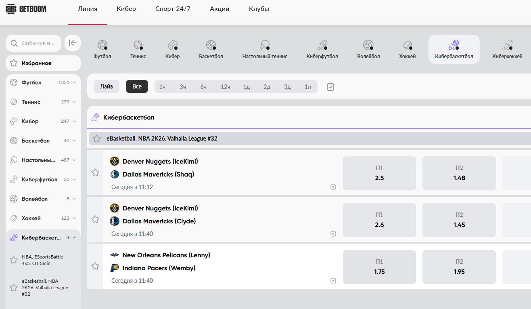Select Киберхоккей icon in the carousel
531x309 pixels.
(x=507, y=49)
